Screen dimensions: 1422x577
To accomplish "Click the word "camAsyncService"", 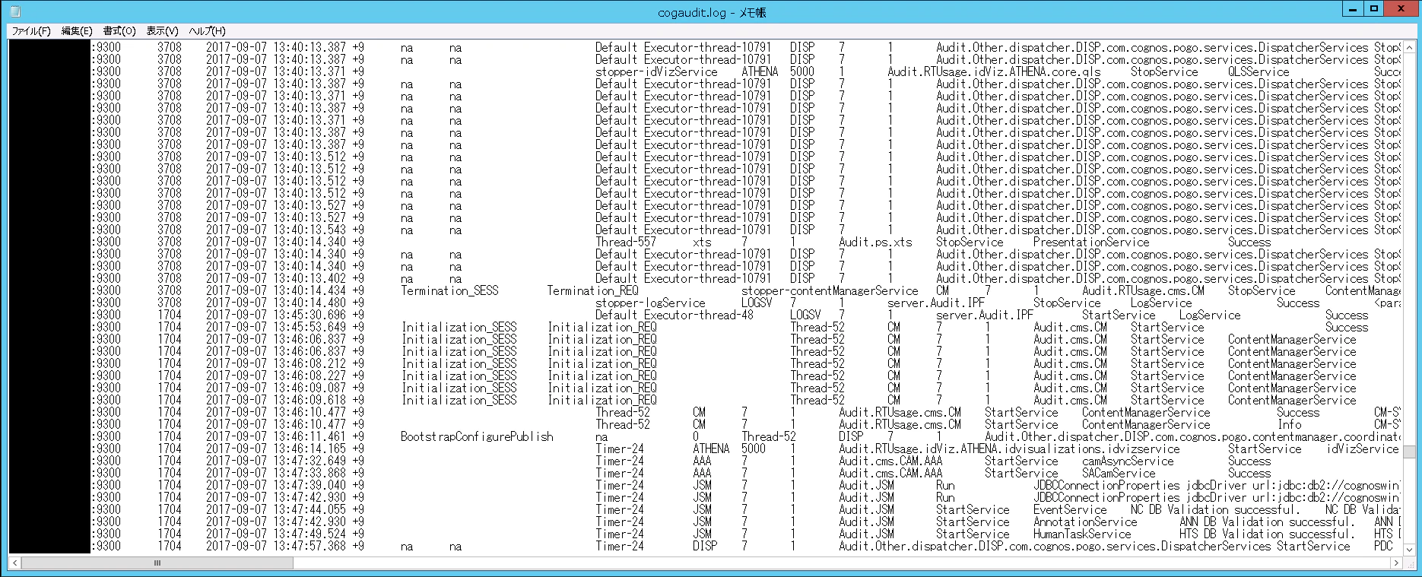I will (1128, 461).
